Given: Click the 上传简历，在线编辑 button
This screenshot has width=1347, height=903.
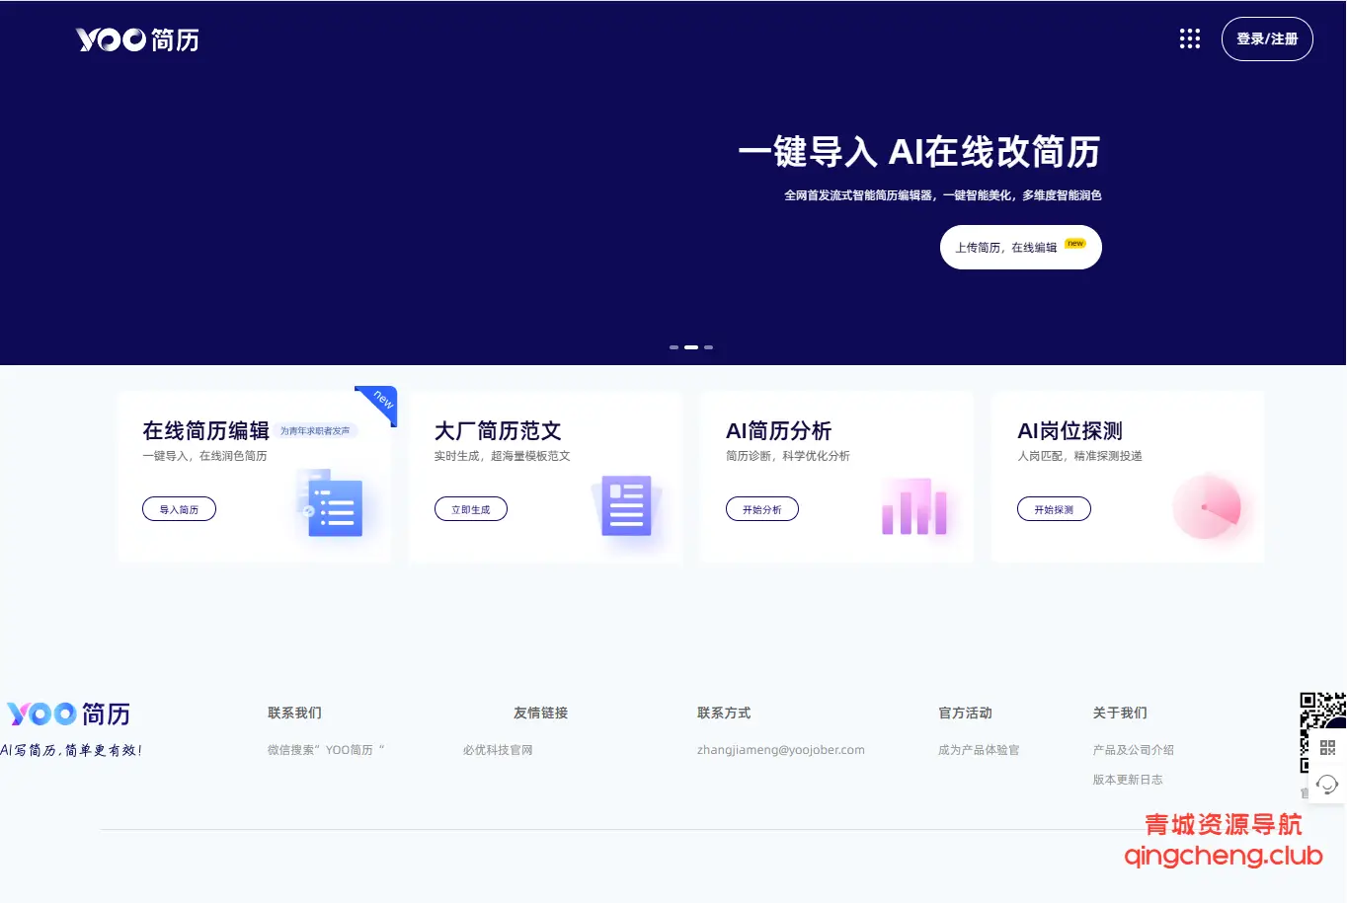Looking at the screenshot, I should click(1019, 247).
